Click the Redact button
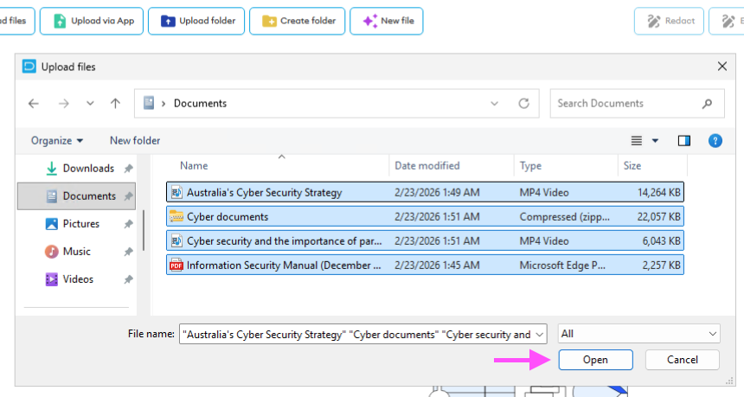This screenshot has height=397, width=744. tap(669, 21)
